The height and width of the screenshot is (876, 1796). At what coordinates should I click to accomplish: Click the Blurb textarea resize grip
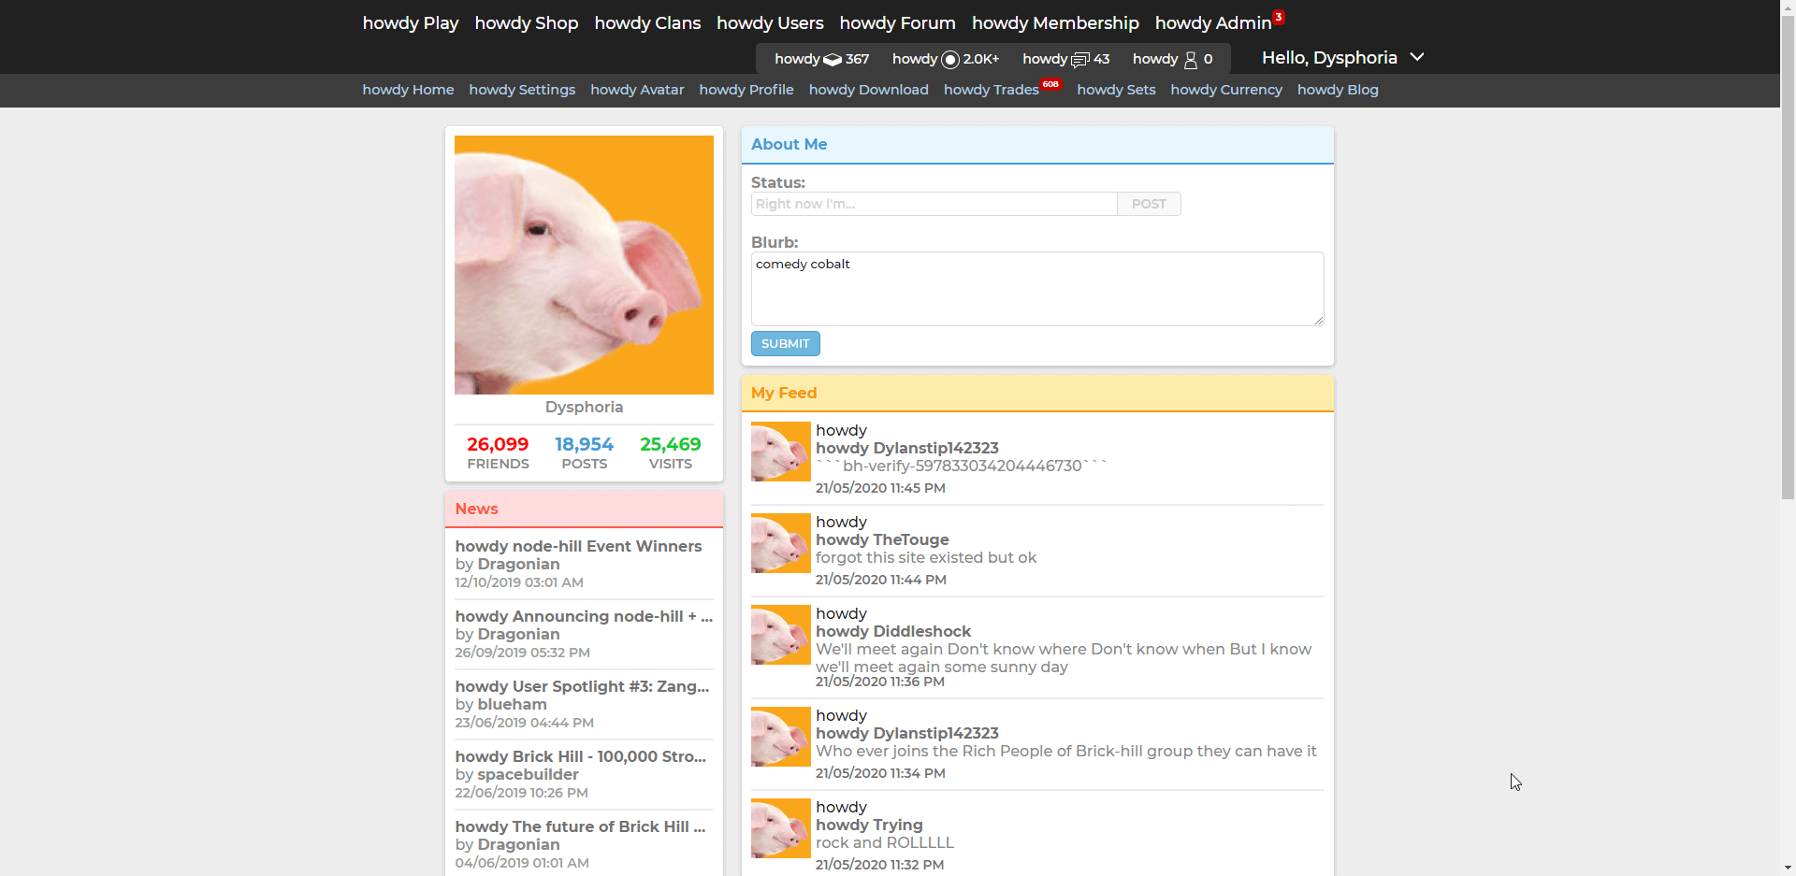[1319, 321]
